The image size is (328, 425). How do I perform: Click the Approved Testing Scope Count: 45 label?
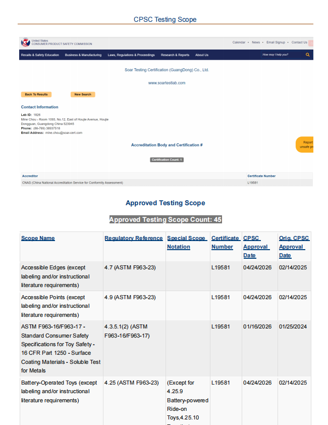166,219
